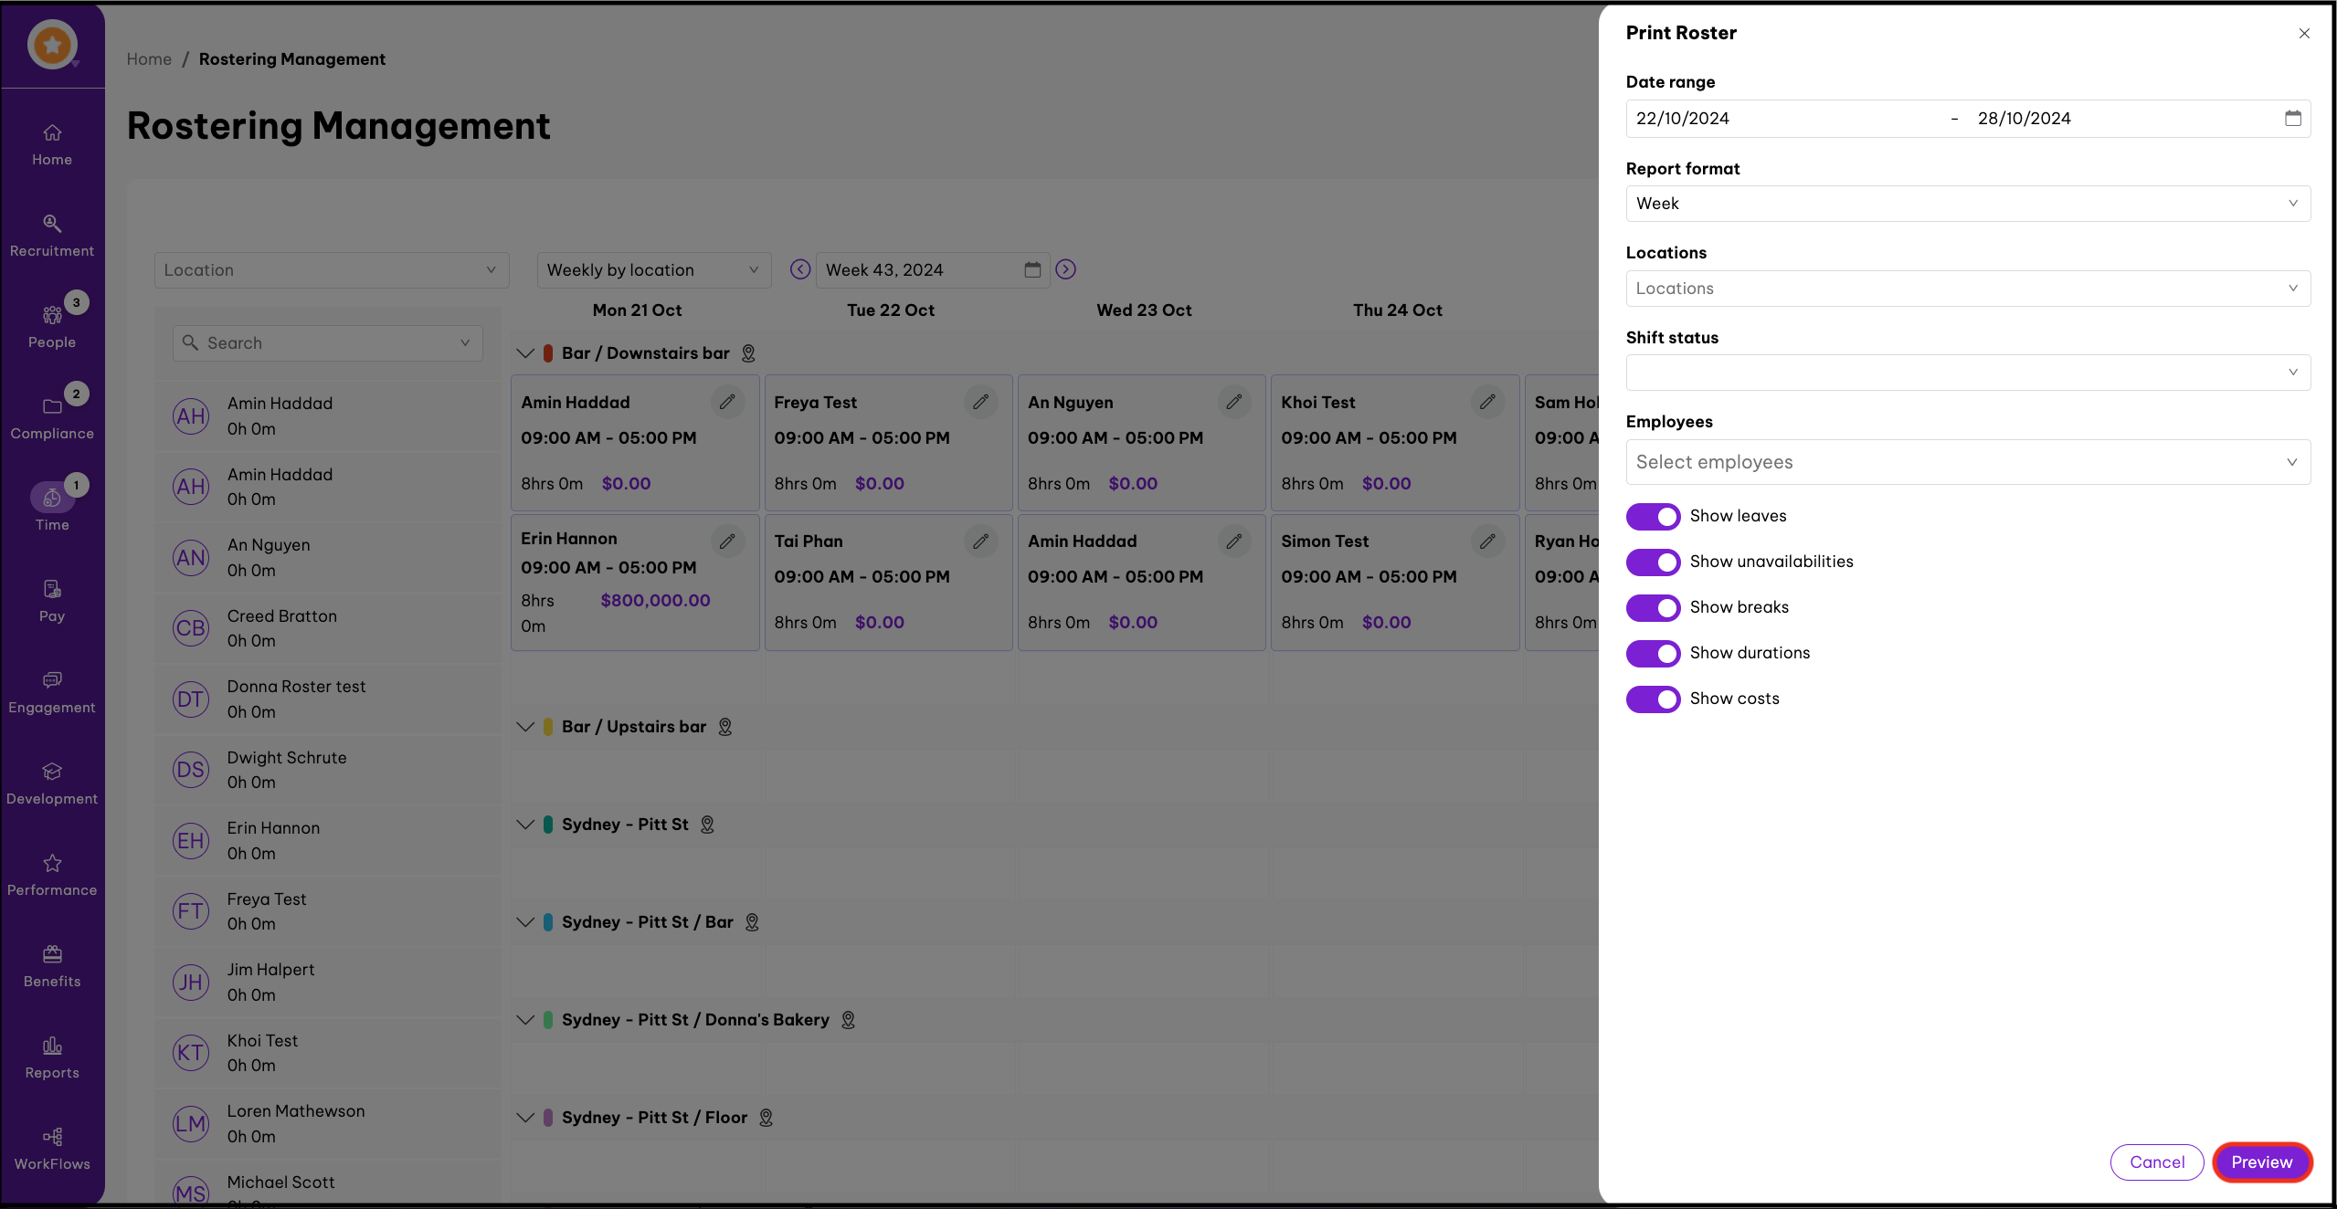The image size is (2337, 1209).
Task: Click the edit pencil on Amin Haddad's Monday shift
Action: [x=727, y=402]
